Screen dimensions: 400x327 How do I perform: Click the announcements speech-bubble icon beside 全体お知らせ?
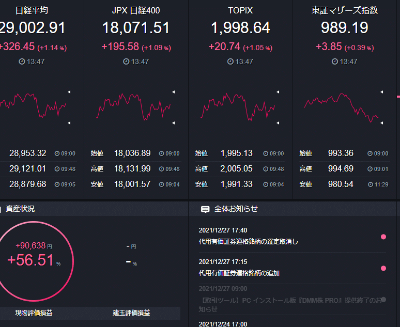(205, 209)
